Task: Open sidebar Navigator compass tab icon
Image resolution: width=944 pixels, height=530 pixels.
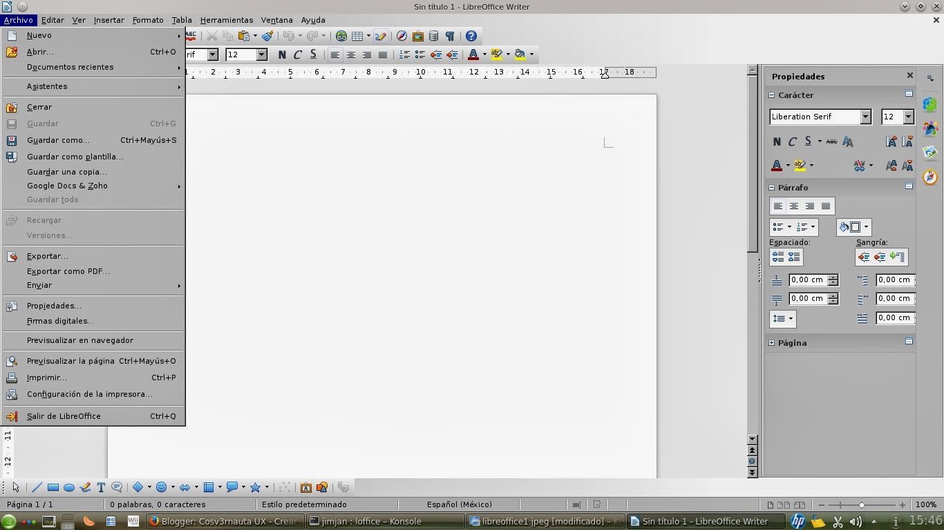Action: pos(930,177)
